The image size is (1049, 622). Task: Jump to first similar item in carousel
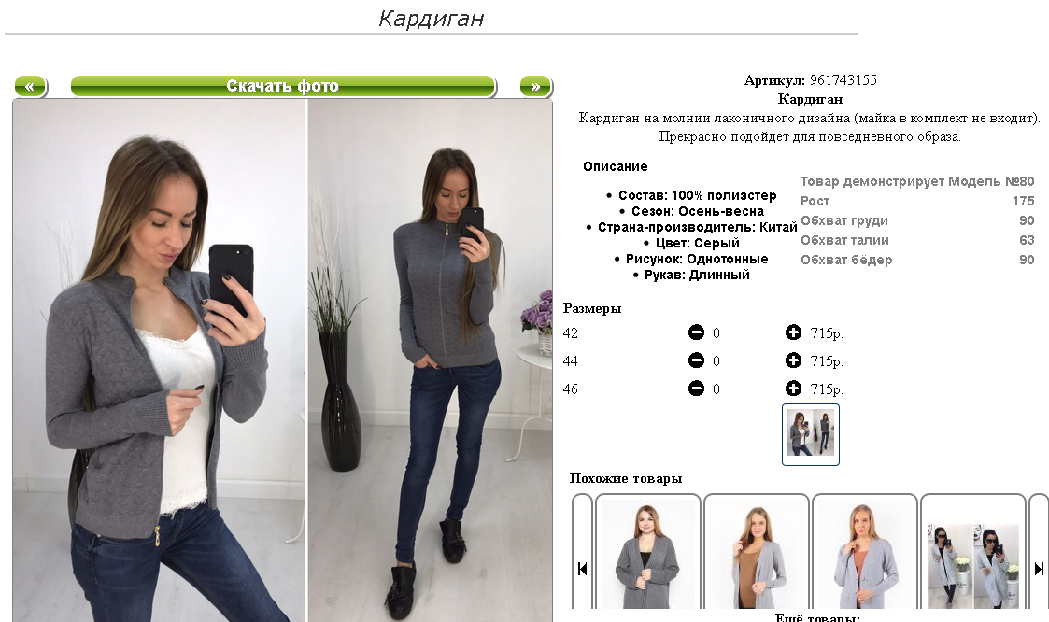tap(582, 569)
